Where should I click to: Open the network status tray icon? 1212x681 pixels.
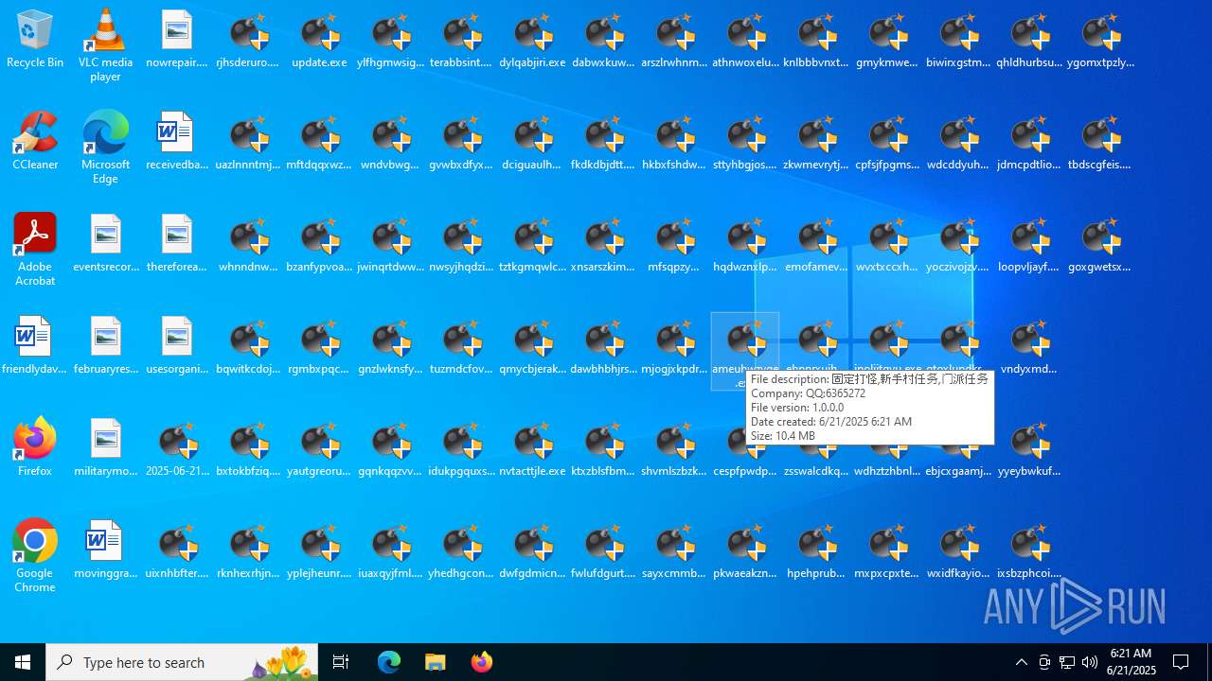point(1067,662)
